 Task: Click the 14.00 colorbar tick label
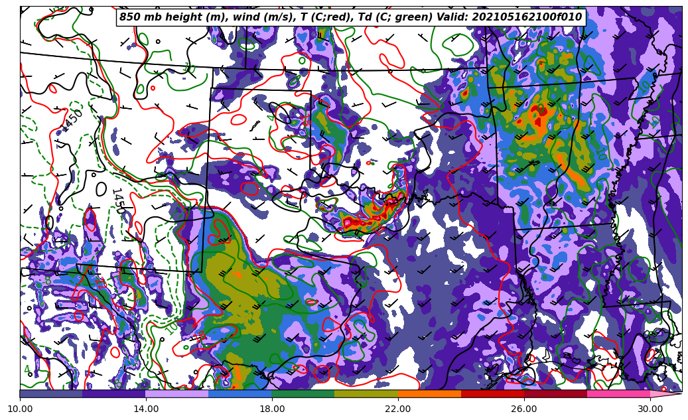click(146, 409)
